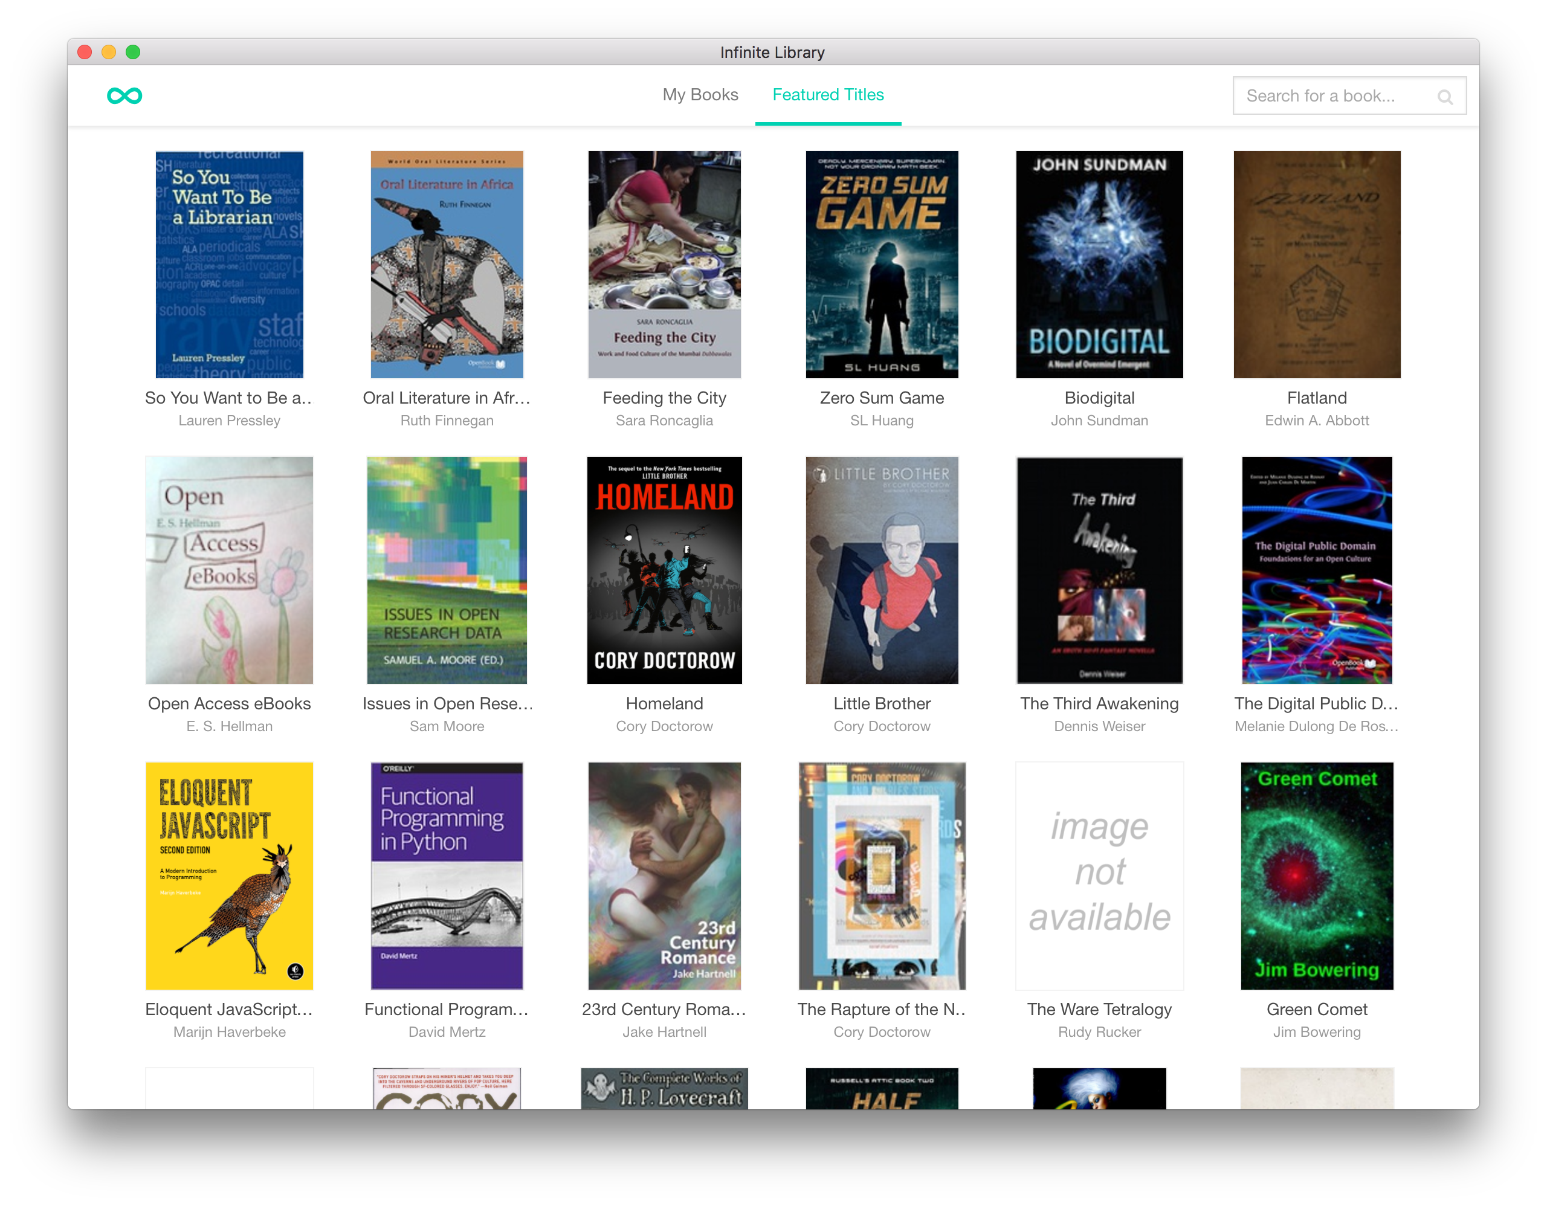Click the Green Comet cover
The image size is (1547, 1206).
[x=1316, y=875]
